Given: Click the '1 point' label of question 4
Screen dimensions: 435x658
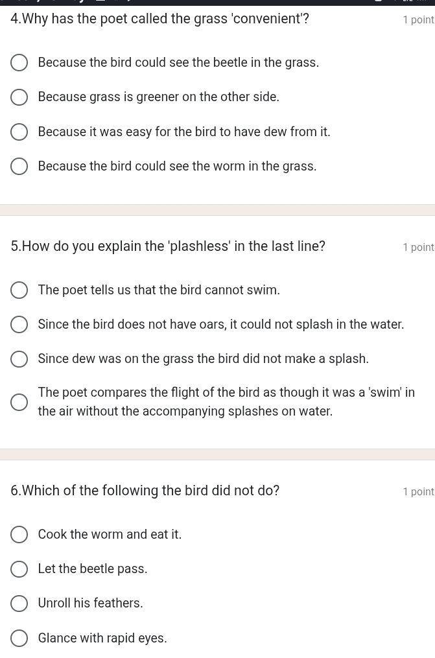Looking at the screenshot, I should click(418, 19).
